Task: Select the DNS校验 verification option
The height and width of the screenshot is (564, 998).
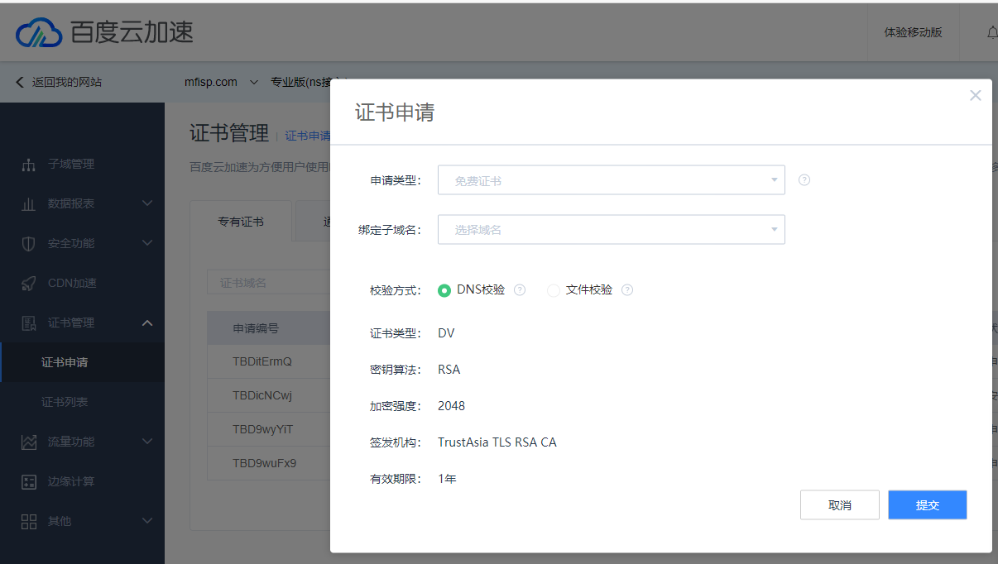Action: click(x=444, y=289)
